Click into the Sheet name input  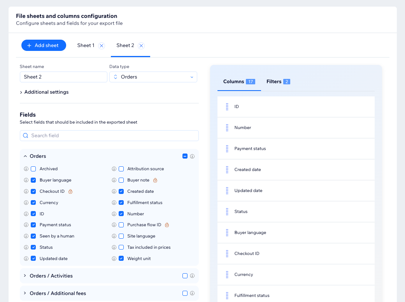click(x=63, y=77)
